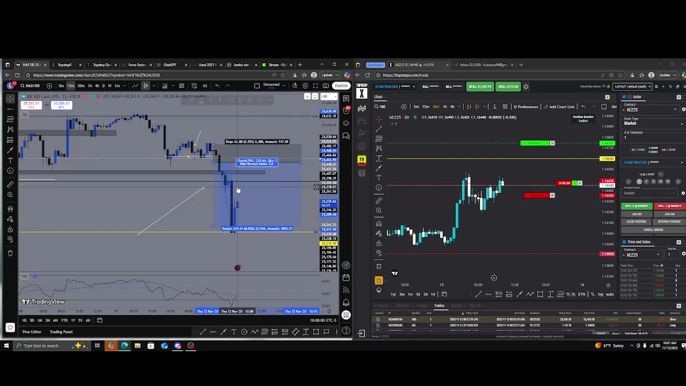Select quantity 5 preset in Order panel
Screen dimensions: 686x386
(653, 182)
